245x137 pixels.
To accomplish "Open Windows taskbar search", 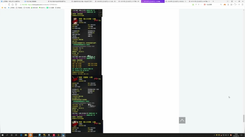I will 7,135.
